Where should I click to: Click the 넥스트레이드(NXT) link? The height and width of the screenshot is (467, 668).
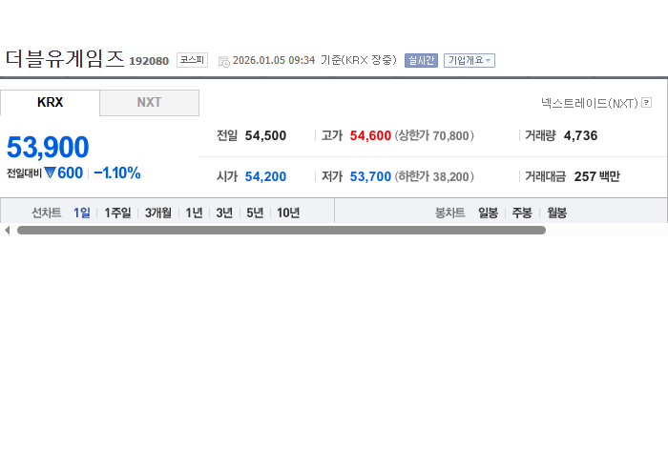(x=589, y=103)
